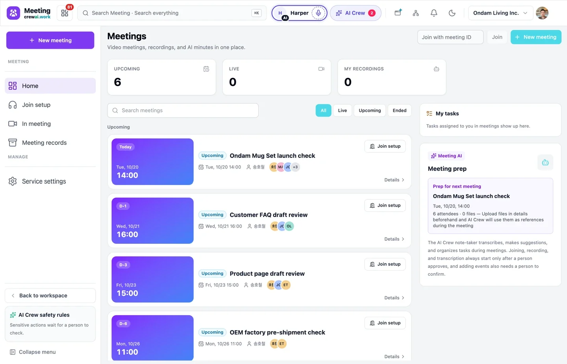Expand Details for Customer FAQ draft review
This screenshot has height=364, width=567.
[x=395, y=239]
